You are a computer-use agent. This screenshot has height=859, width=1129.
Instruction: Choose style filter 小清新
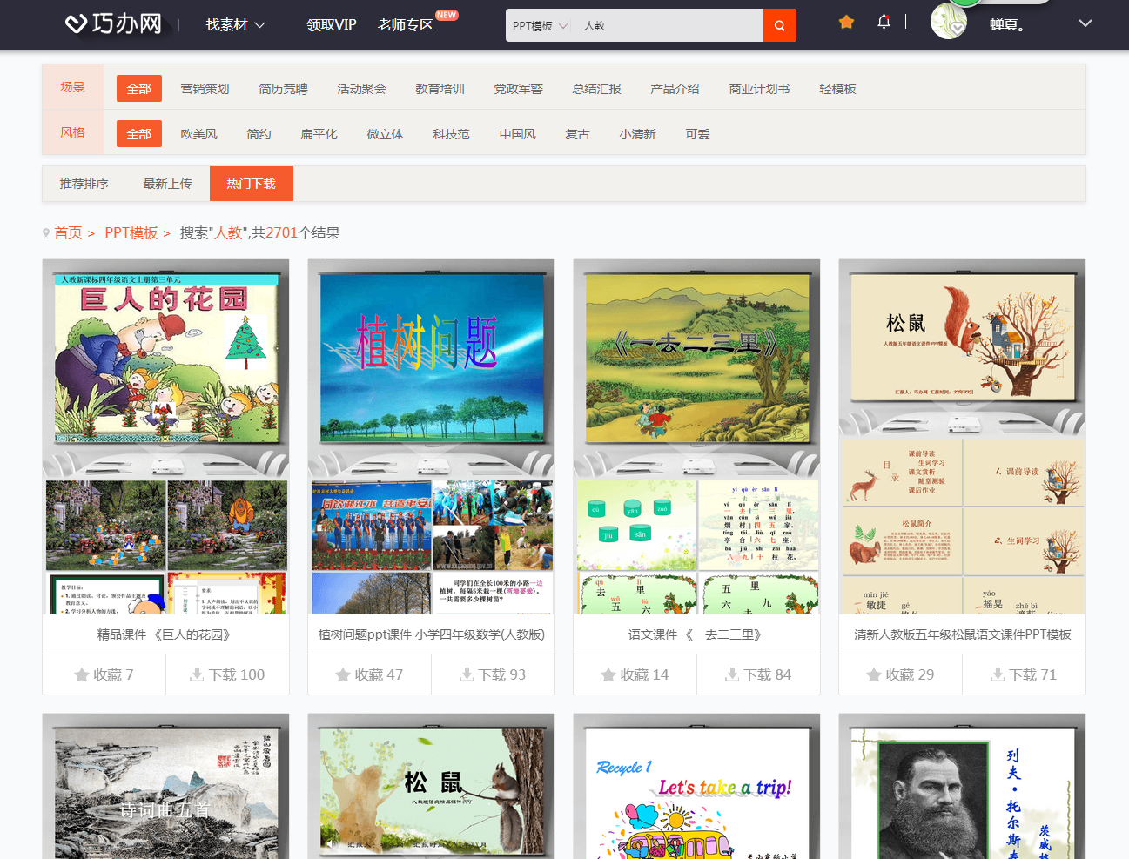[x=637, y=134]
